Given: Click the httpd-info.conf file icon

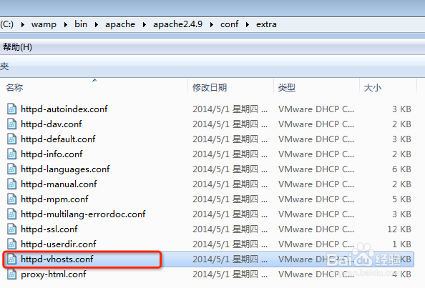Looking at the screenshot, I should [11, 154].
